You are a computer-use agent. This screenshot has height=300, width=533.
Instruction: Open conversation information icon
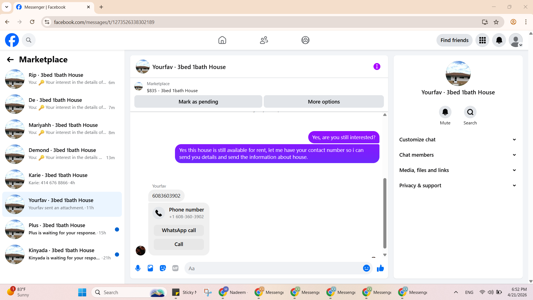click(377, 67)
